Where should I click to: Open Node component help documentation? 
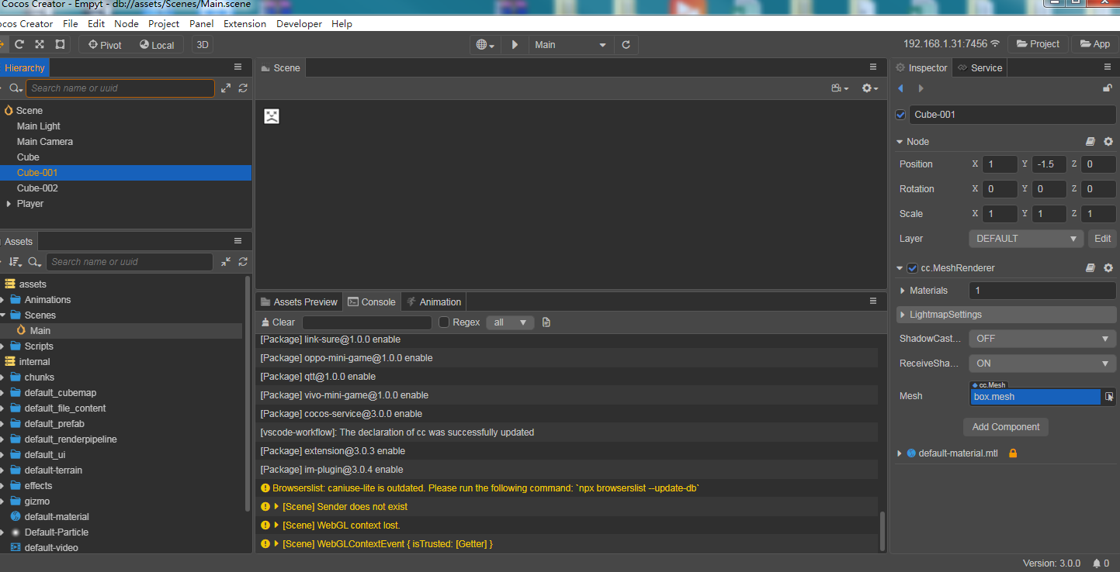[x=1091, y=142]
